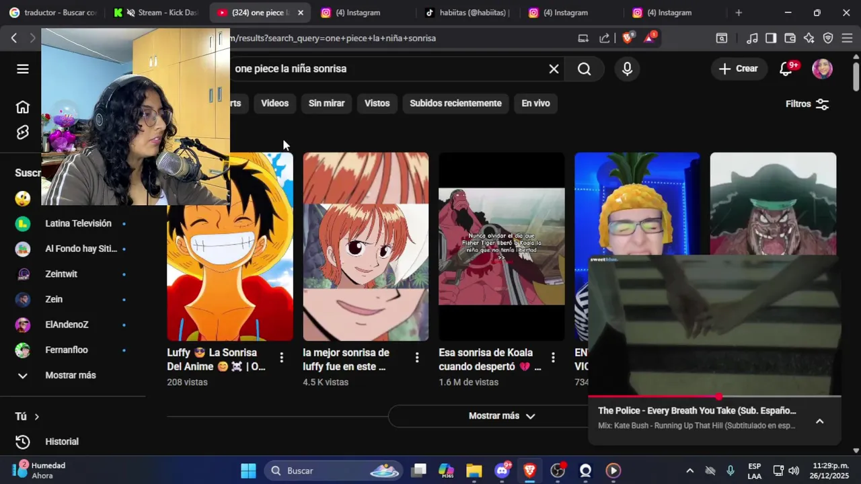Click the share icon in address bar
Screen dimensions: 861x484
[605, 38]
